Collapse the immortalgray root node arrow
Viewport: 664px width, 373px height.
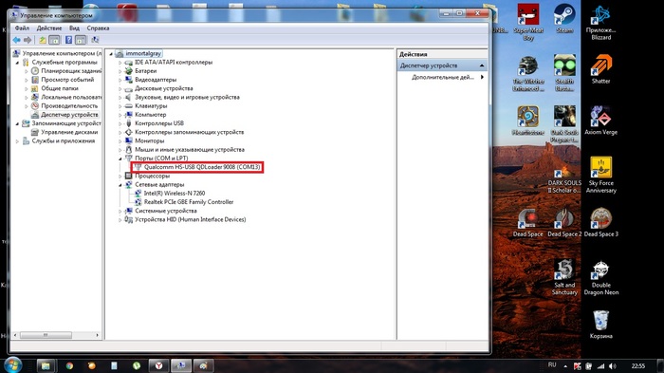(x=111, y=54)
